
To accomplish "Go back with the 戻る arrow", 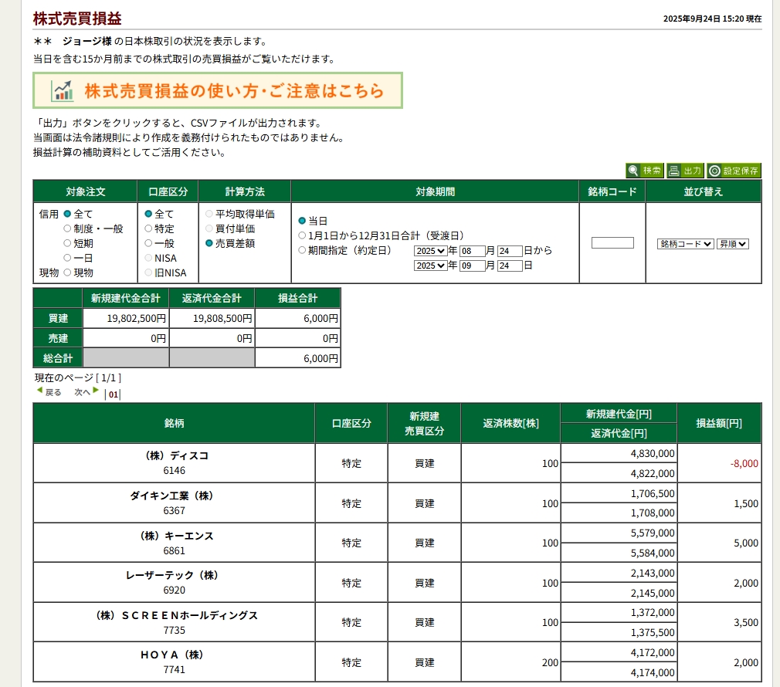I will 48,392.
